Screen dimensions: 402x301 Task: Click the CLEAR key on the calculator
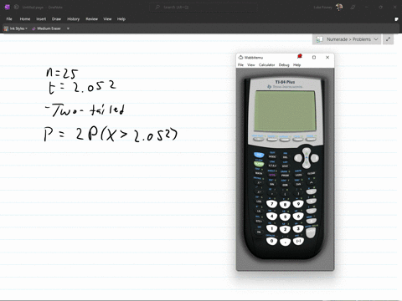pyautogui.click(x=311, y=173)
